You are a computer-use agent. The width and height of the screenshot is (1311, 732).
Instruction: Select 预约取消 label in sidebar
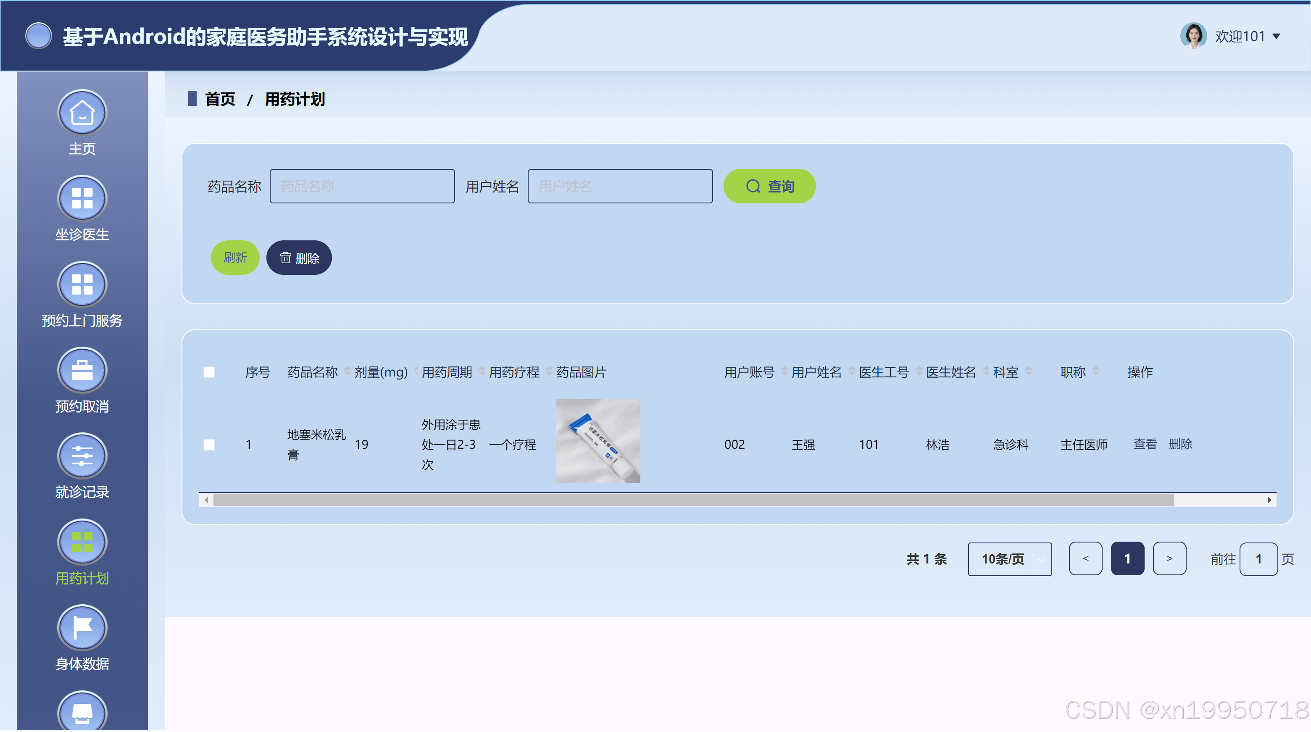[x=82, y=407]
